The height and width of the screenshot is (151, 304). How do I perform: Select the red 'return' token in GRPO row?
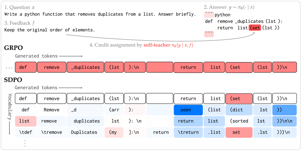pos(188,67)
